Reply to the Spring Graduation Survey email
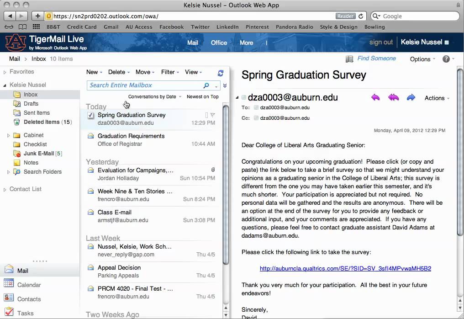The height and width of the screenshot is (319, 464). 375,97
